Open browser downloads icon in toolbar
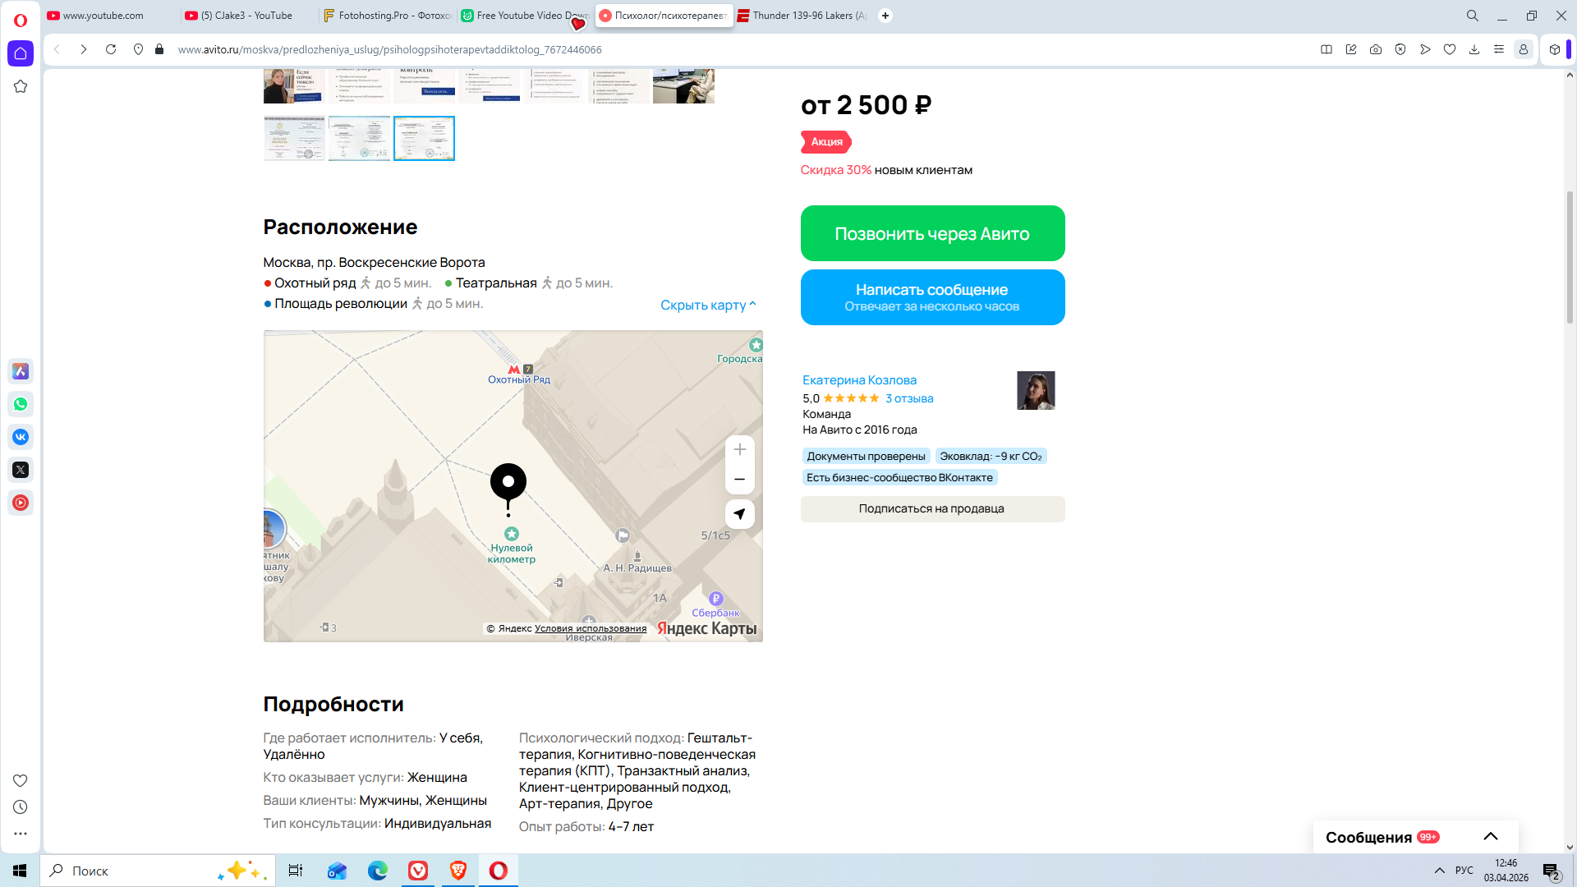 (x=1474, y=49)
